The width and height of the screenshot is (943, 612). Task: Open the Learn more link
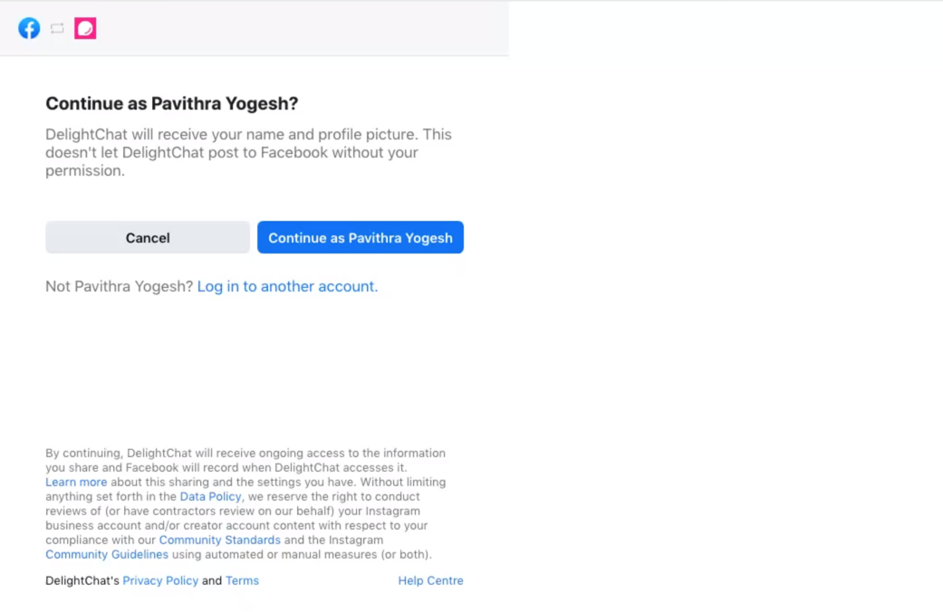click(76, 483)
